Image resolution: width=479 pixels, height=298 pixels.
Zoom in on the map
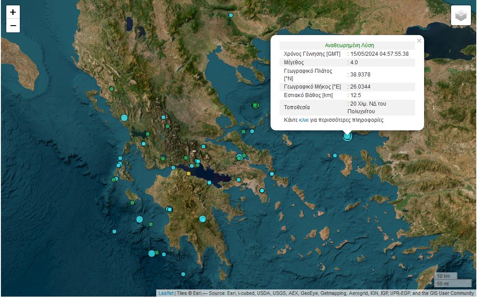(13, 12)
